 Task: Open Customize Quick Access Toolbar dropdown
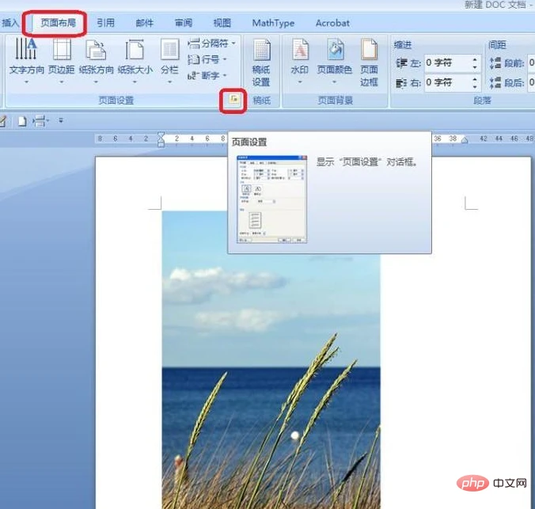61,120
